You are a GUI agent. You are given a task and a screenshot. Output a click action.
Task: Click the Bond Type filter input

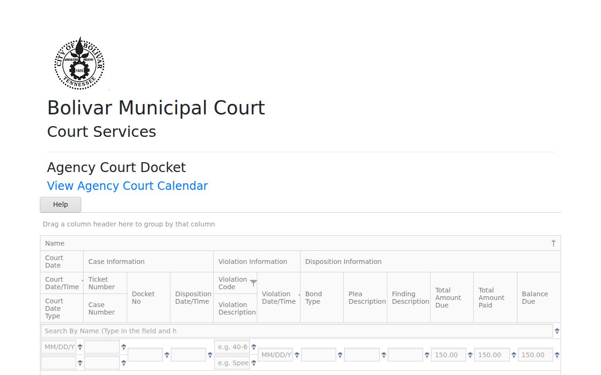point(319,355)
